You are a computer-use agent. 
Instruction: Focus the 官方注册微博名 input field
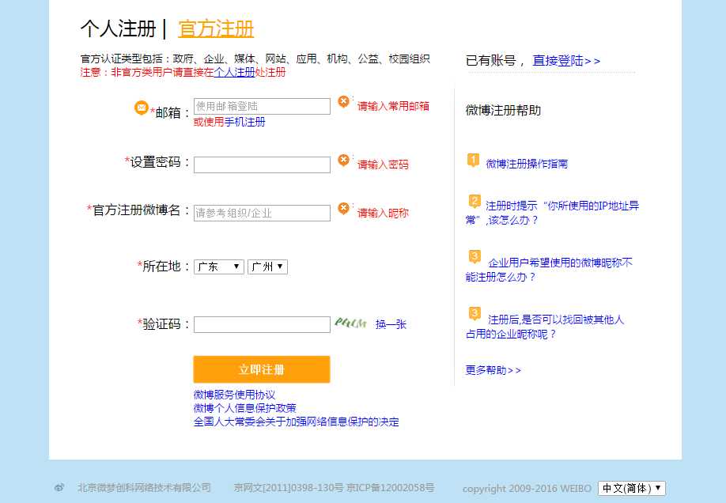click(x=262, y=213)
